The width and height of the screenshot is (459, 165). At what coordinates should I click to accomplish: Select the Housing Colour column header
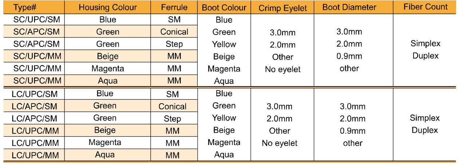108,7
